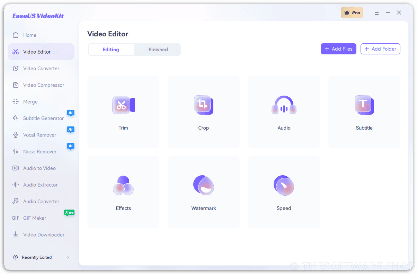Open the Trim tool card icon
The height and width of the screenshot is (274, 417).
pyautogui.click(x=123, y=105)
